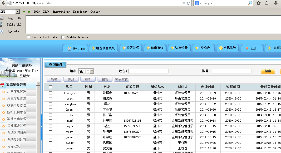Open the 地理信息系统 tab
Screen dimensions: 281x153
(103, 48)
